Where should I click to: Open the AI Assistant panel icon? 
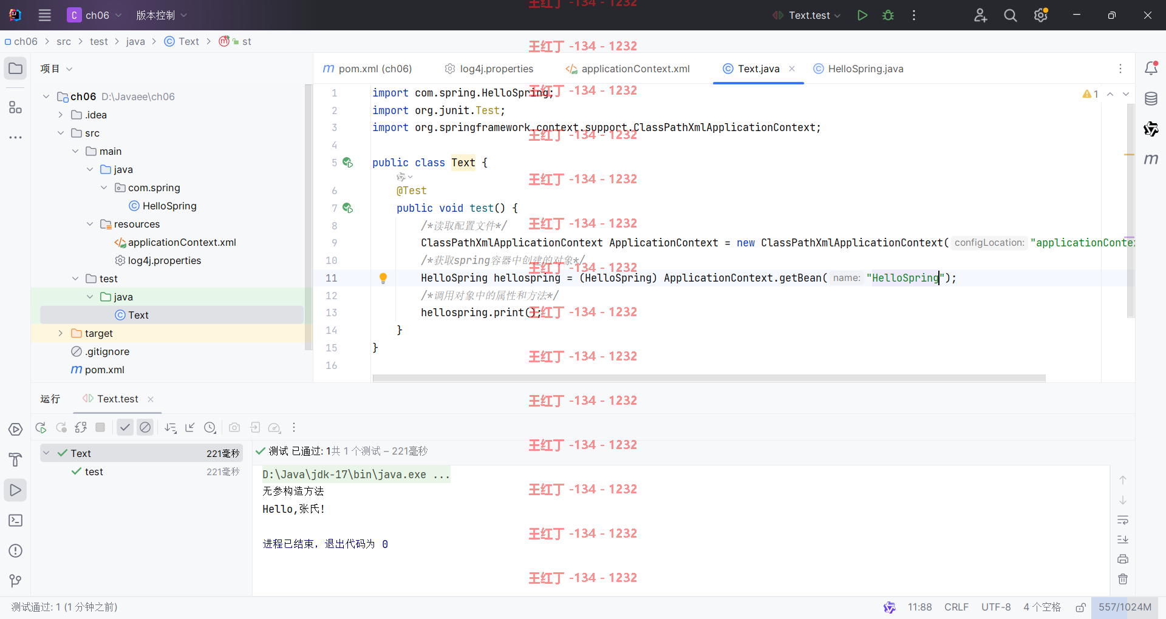(1151, 129)
